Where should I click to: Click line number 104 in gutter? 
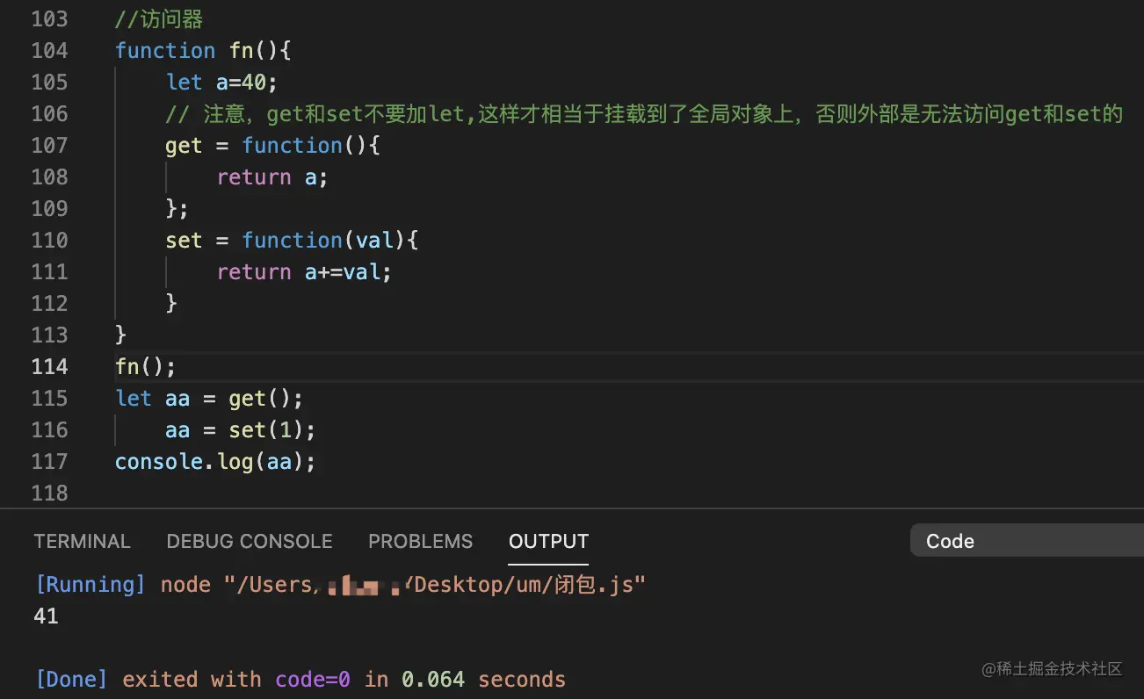coord(49,50)
